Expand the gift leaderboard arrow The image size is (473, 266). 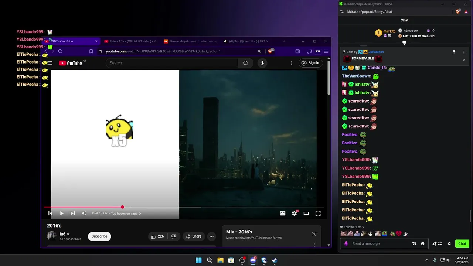pos(405,43)
